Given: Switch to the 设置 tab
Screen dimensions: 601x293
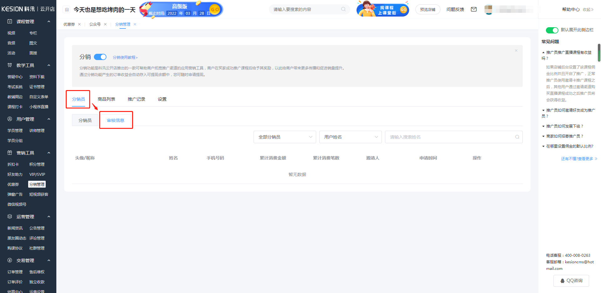Looking at the screenshot, I should pos(162,99).
